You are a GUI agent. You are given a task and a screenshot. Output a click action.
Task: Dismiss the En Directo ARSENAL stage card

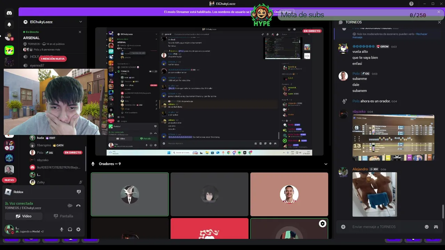point(80,32)
